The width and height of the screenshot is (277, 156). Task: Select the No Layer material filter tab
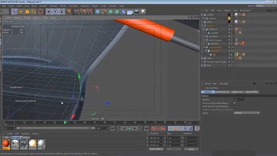pyautogui.click(x=16, y=137)
